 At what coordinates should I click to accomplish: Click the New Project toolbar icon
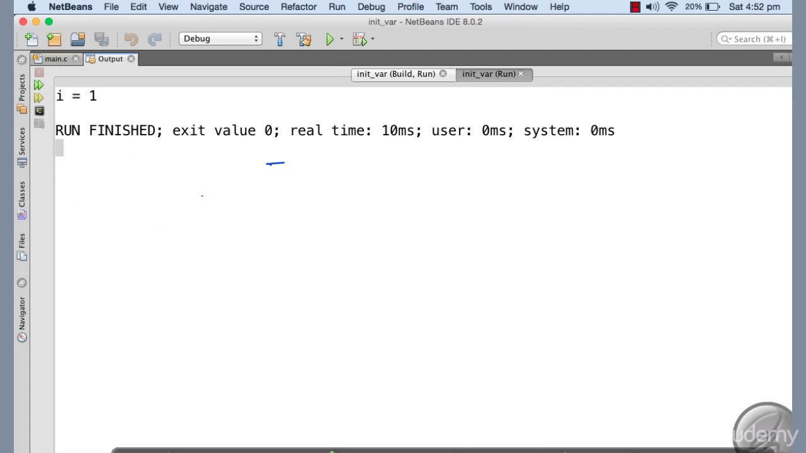pyautogui.click(x=54, y=39)
